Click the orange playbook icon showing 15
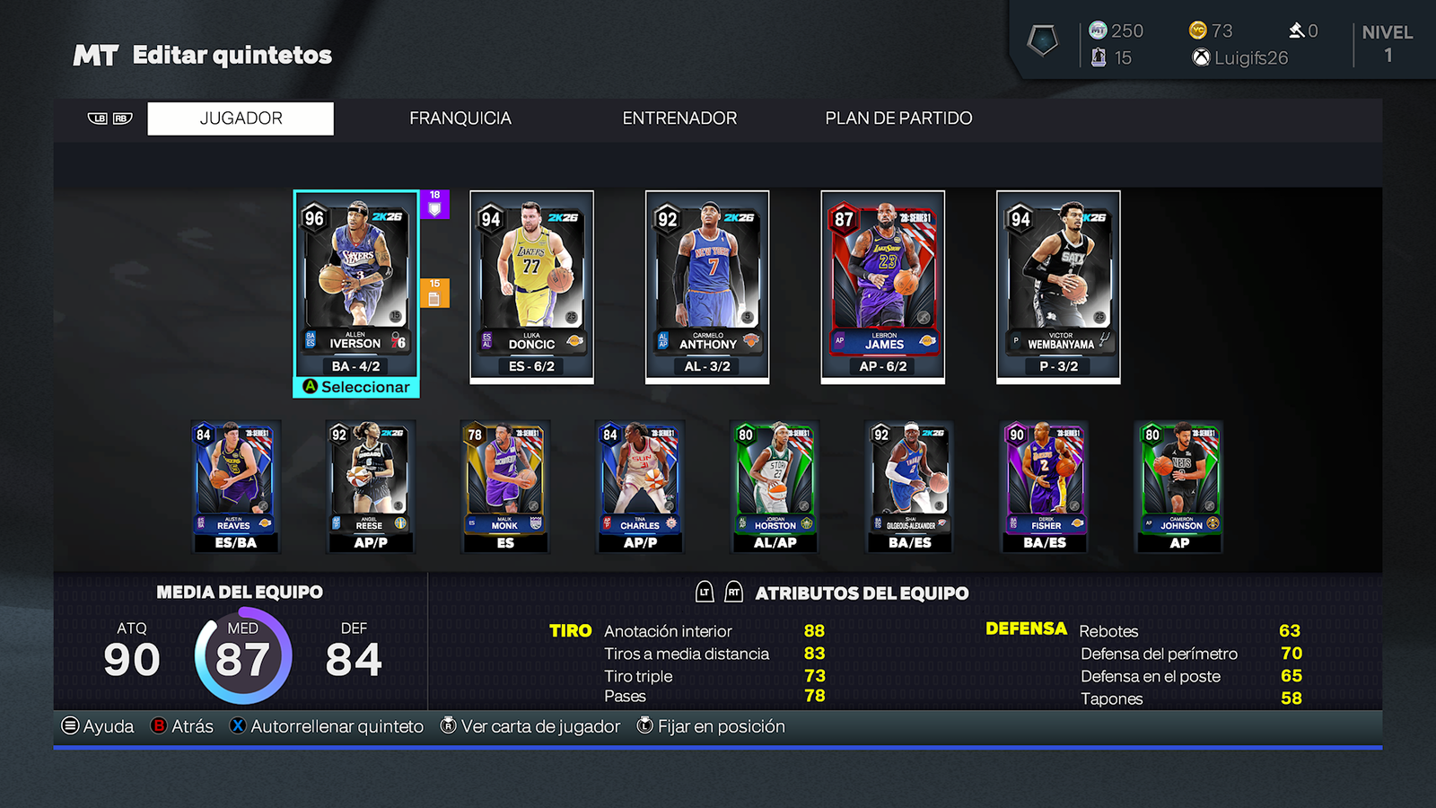 tap(434, 293)
